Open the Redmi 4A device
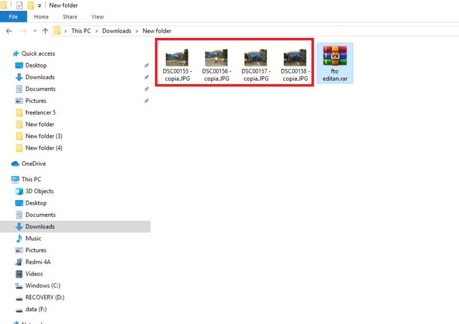 (38, 262)
